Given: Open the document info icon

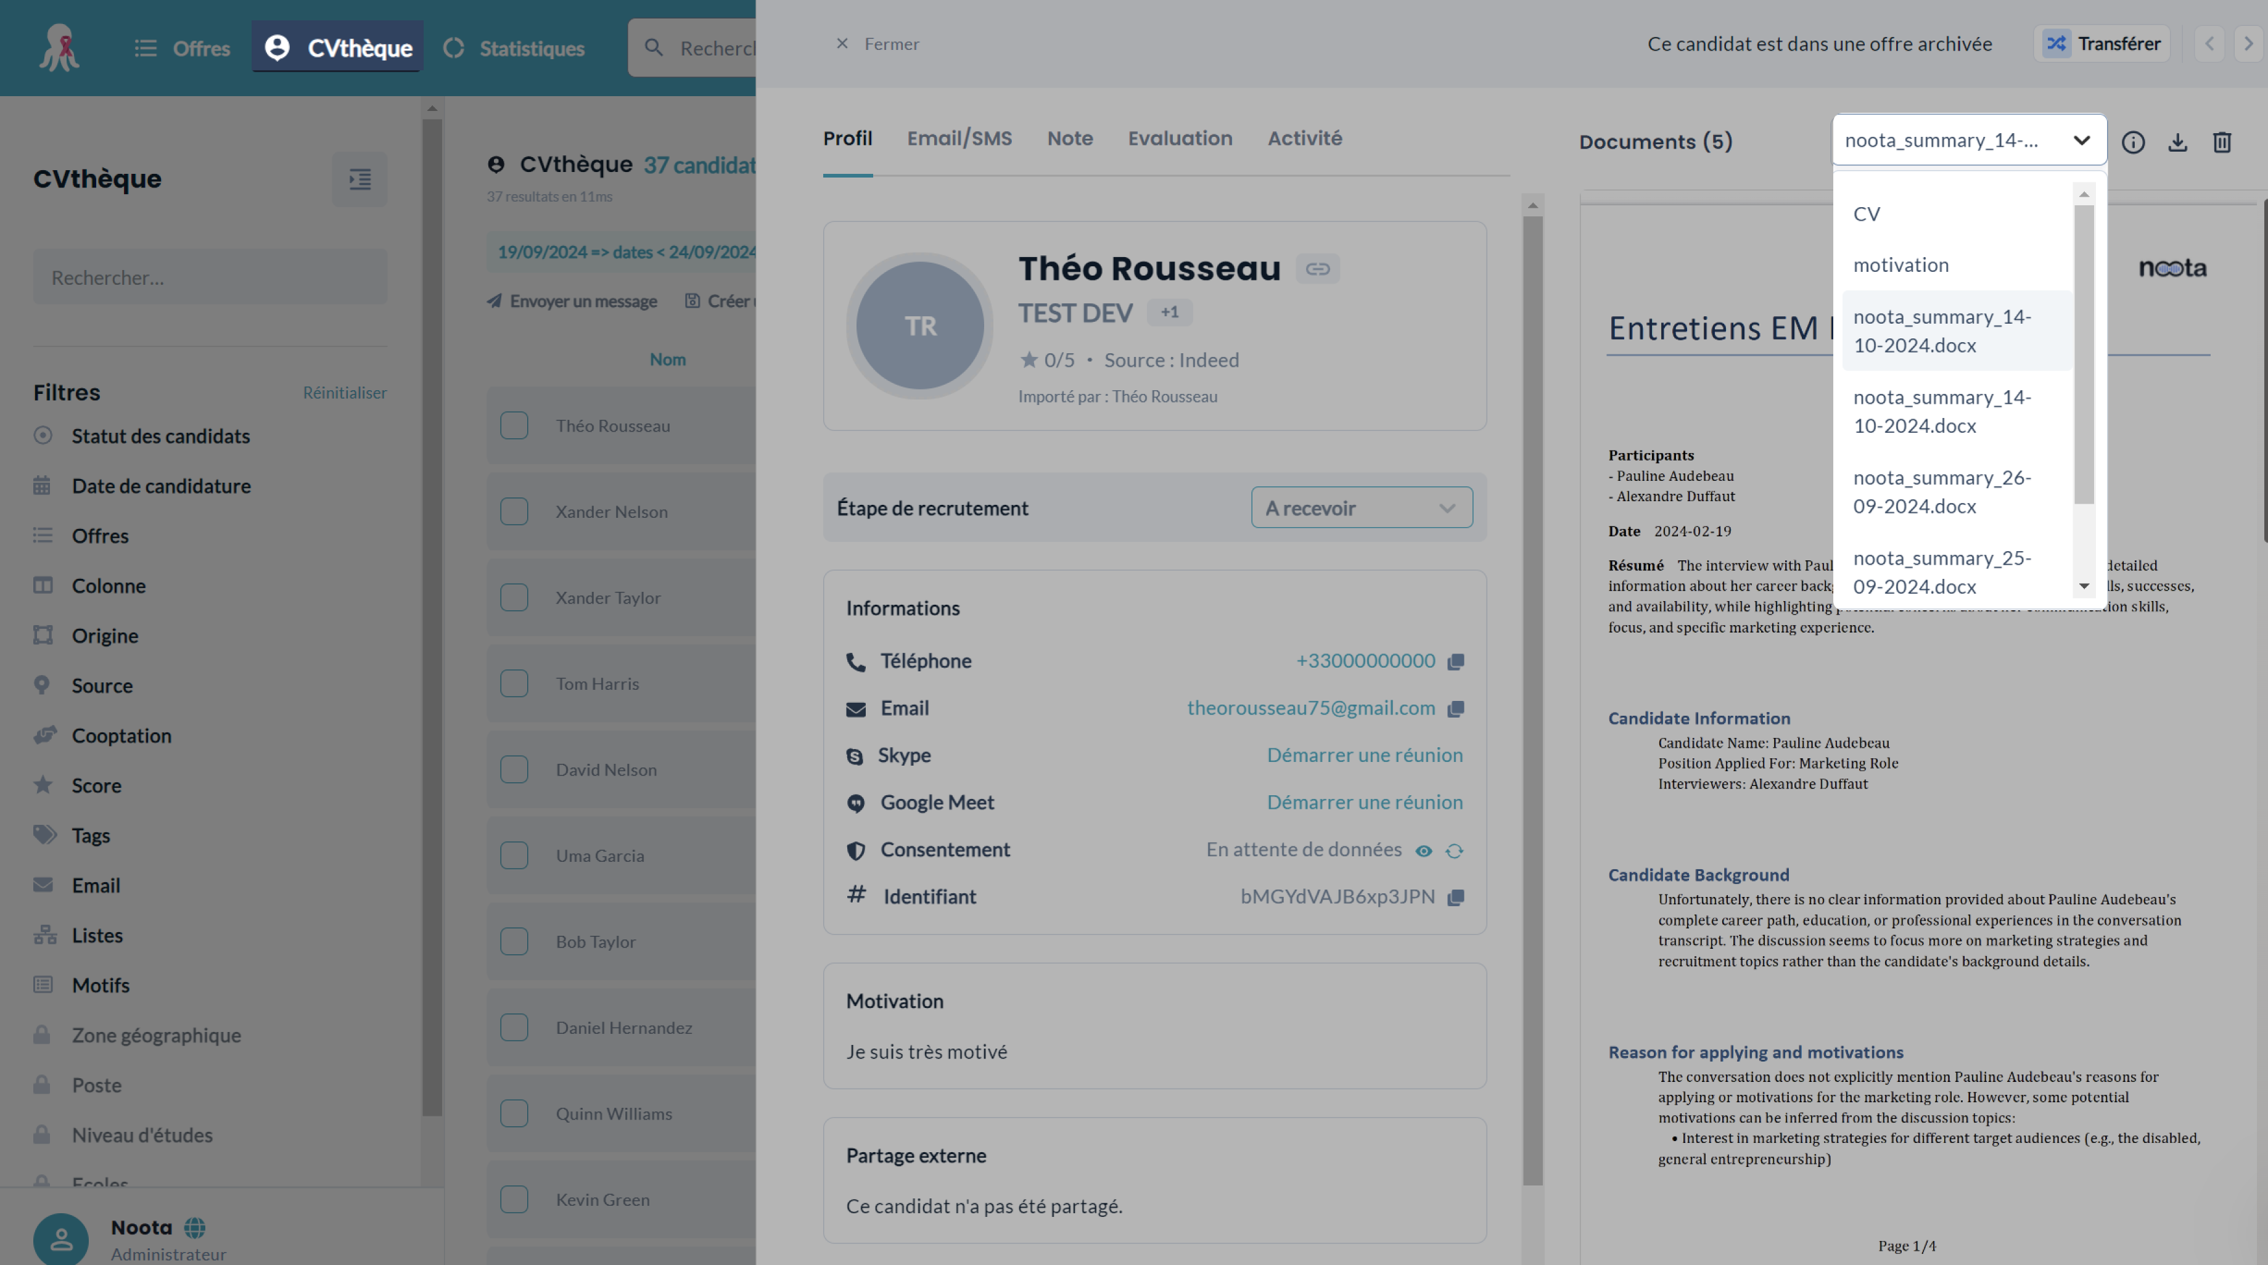Looking at the screenshot, I should coord(2132,142).
